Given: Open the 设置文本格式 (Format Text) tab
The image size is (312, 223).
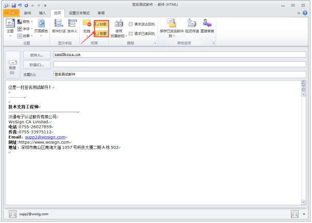Looking at the screenshot, I should point(80,12).
